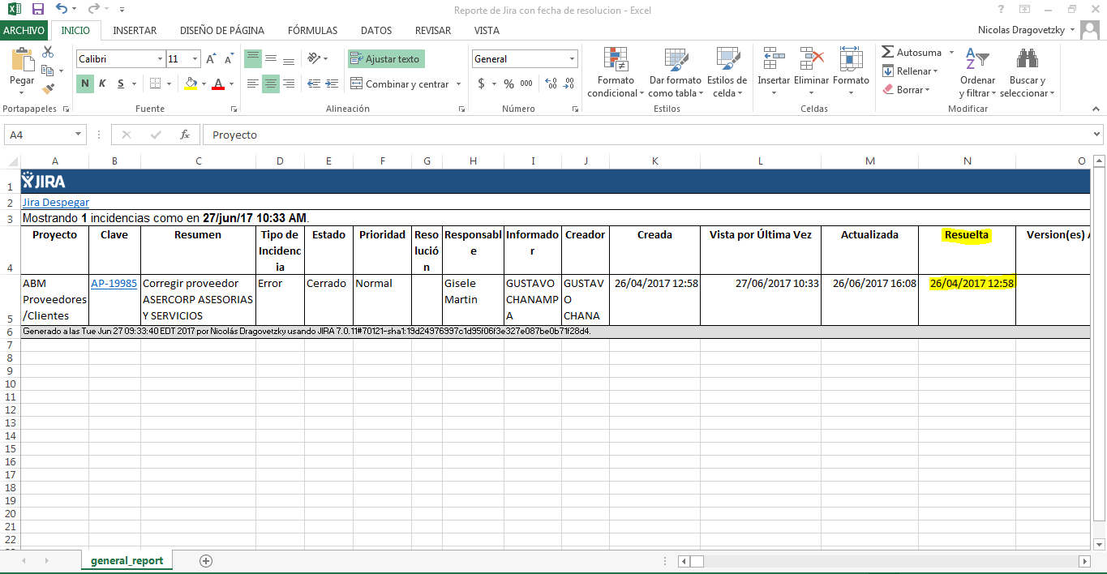Open the AP-19985 issue link
The image size is (1107, 574).
pyautogui.click(x=114, y=283)
